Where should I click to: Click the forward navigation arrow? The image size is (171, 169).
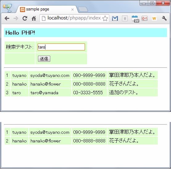pyautogui.click(x=16, y=18)
